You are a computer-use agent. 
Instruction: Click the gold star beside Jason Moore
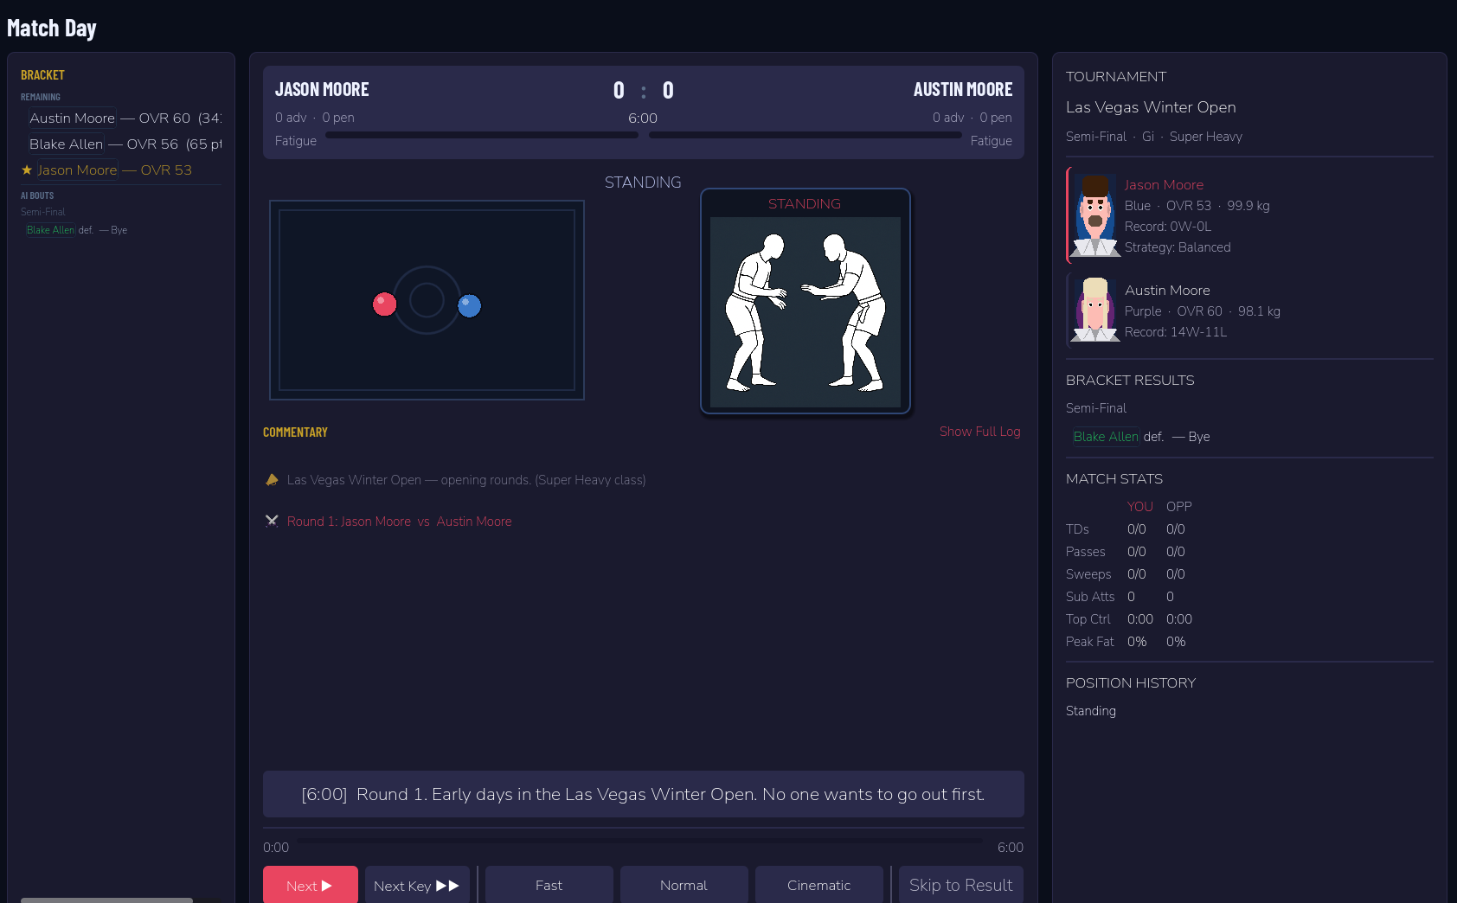point(27,170)
